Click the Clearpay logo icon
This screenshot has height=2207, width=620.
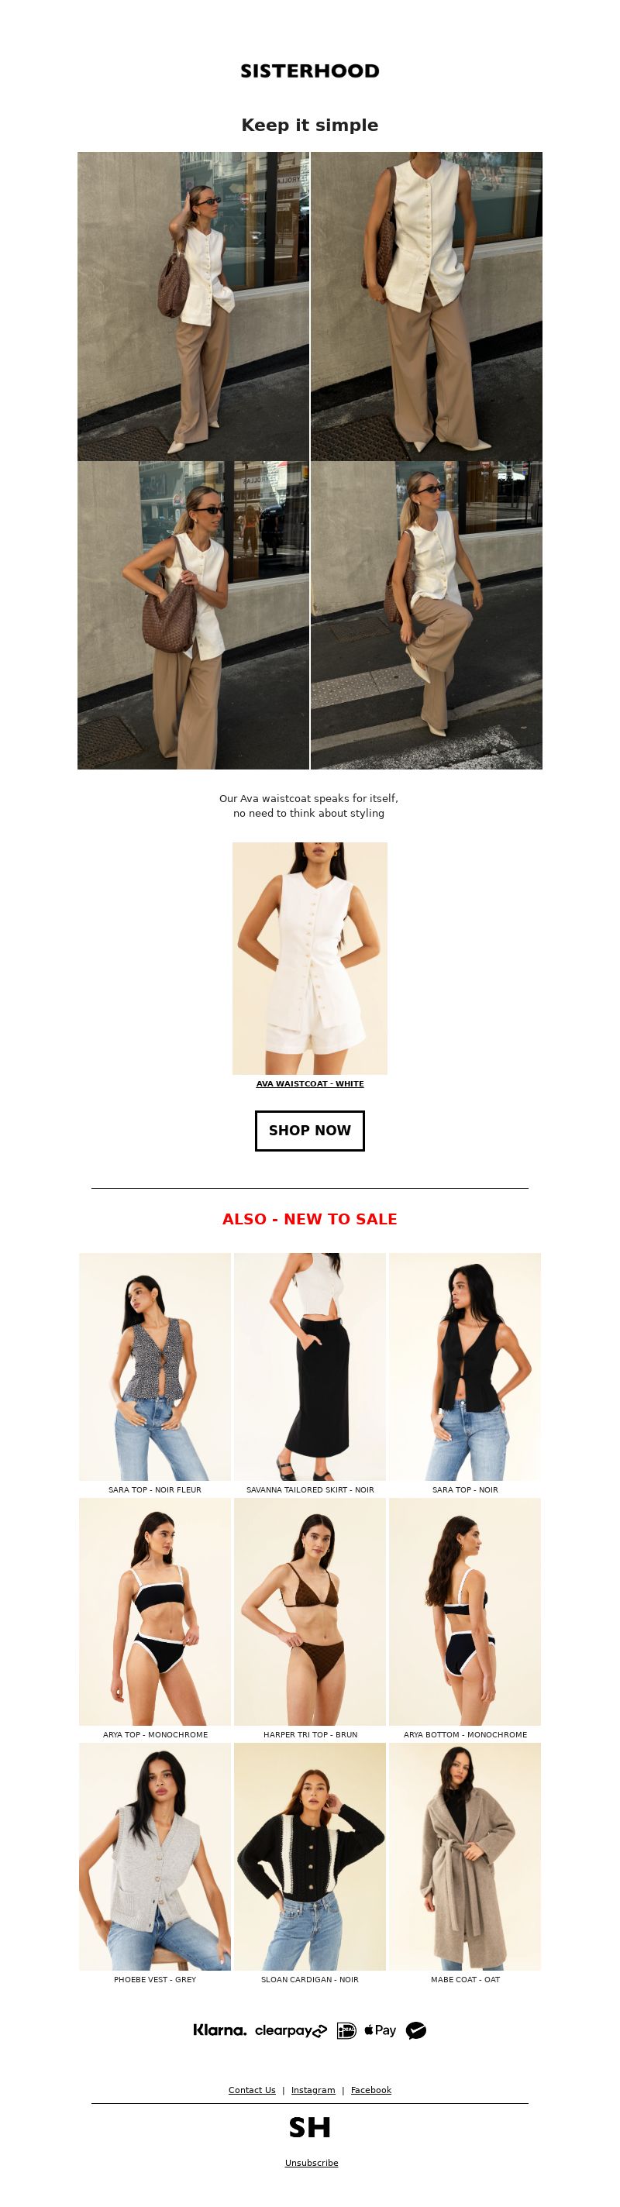[x=291, y=2030]
